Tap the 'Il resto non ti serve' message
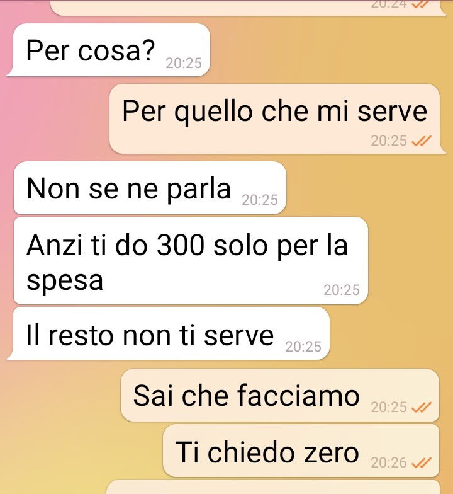This screenshot has height=494, width=453. click(169, 334)
